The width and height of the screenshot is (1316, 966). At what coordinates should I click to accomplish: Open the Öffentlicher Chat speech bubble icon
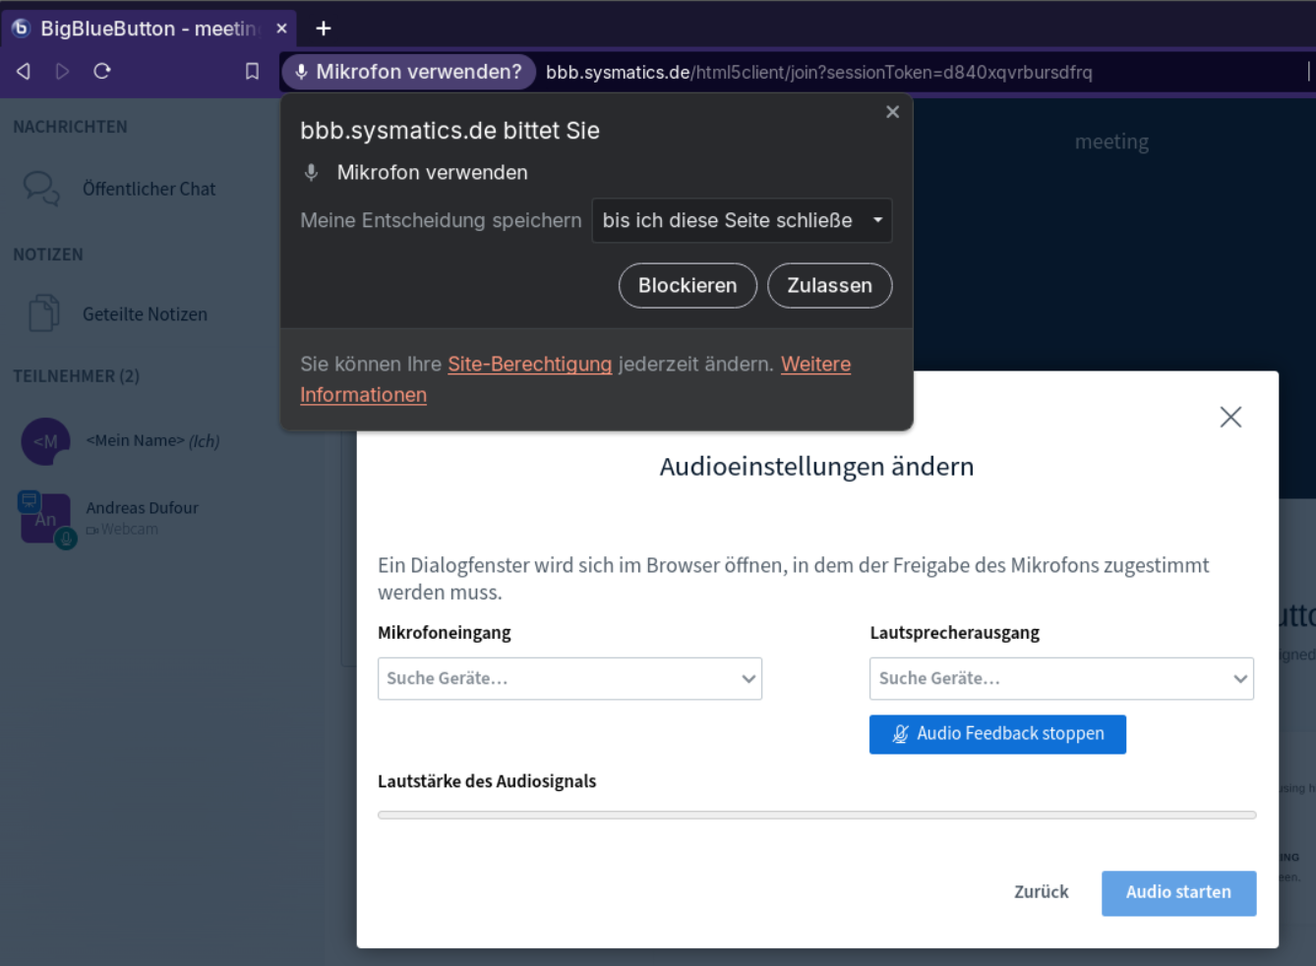[x=41, y=188]
